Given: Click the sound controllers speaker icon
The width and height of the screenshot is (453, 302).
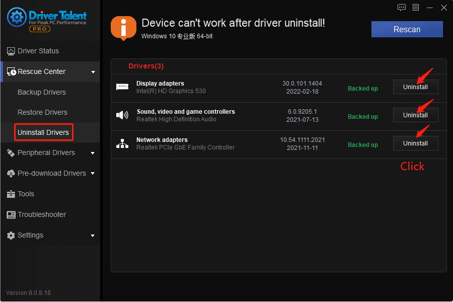Looking at the screenshot, I should [122, 115].
